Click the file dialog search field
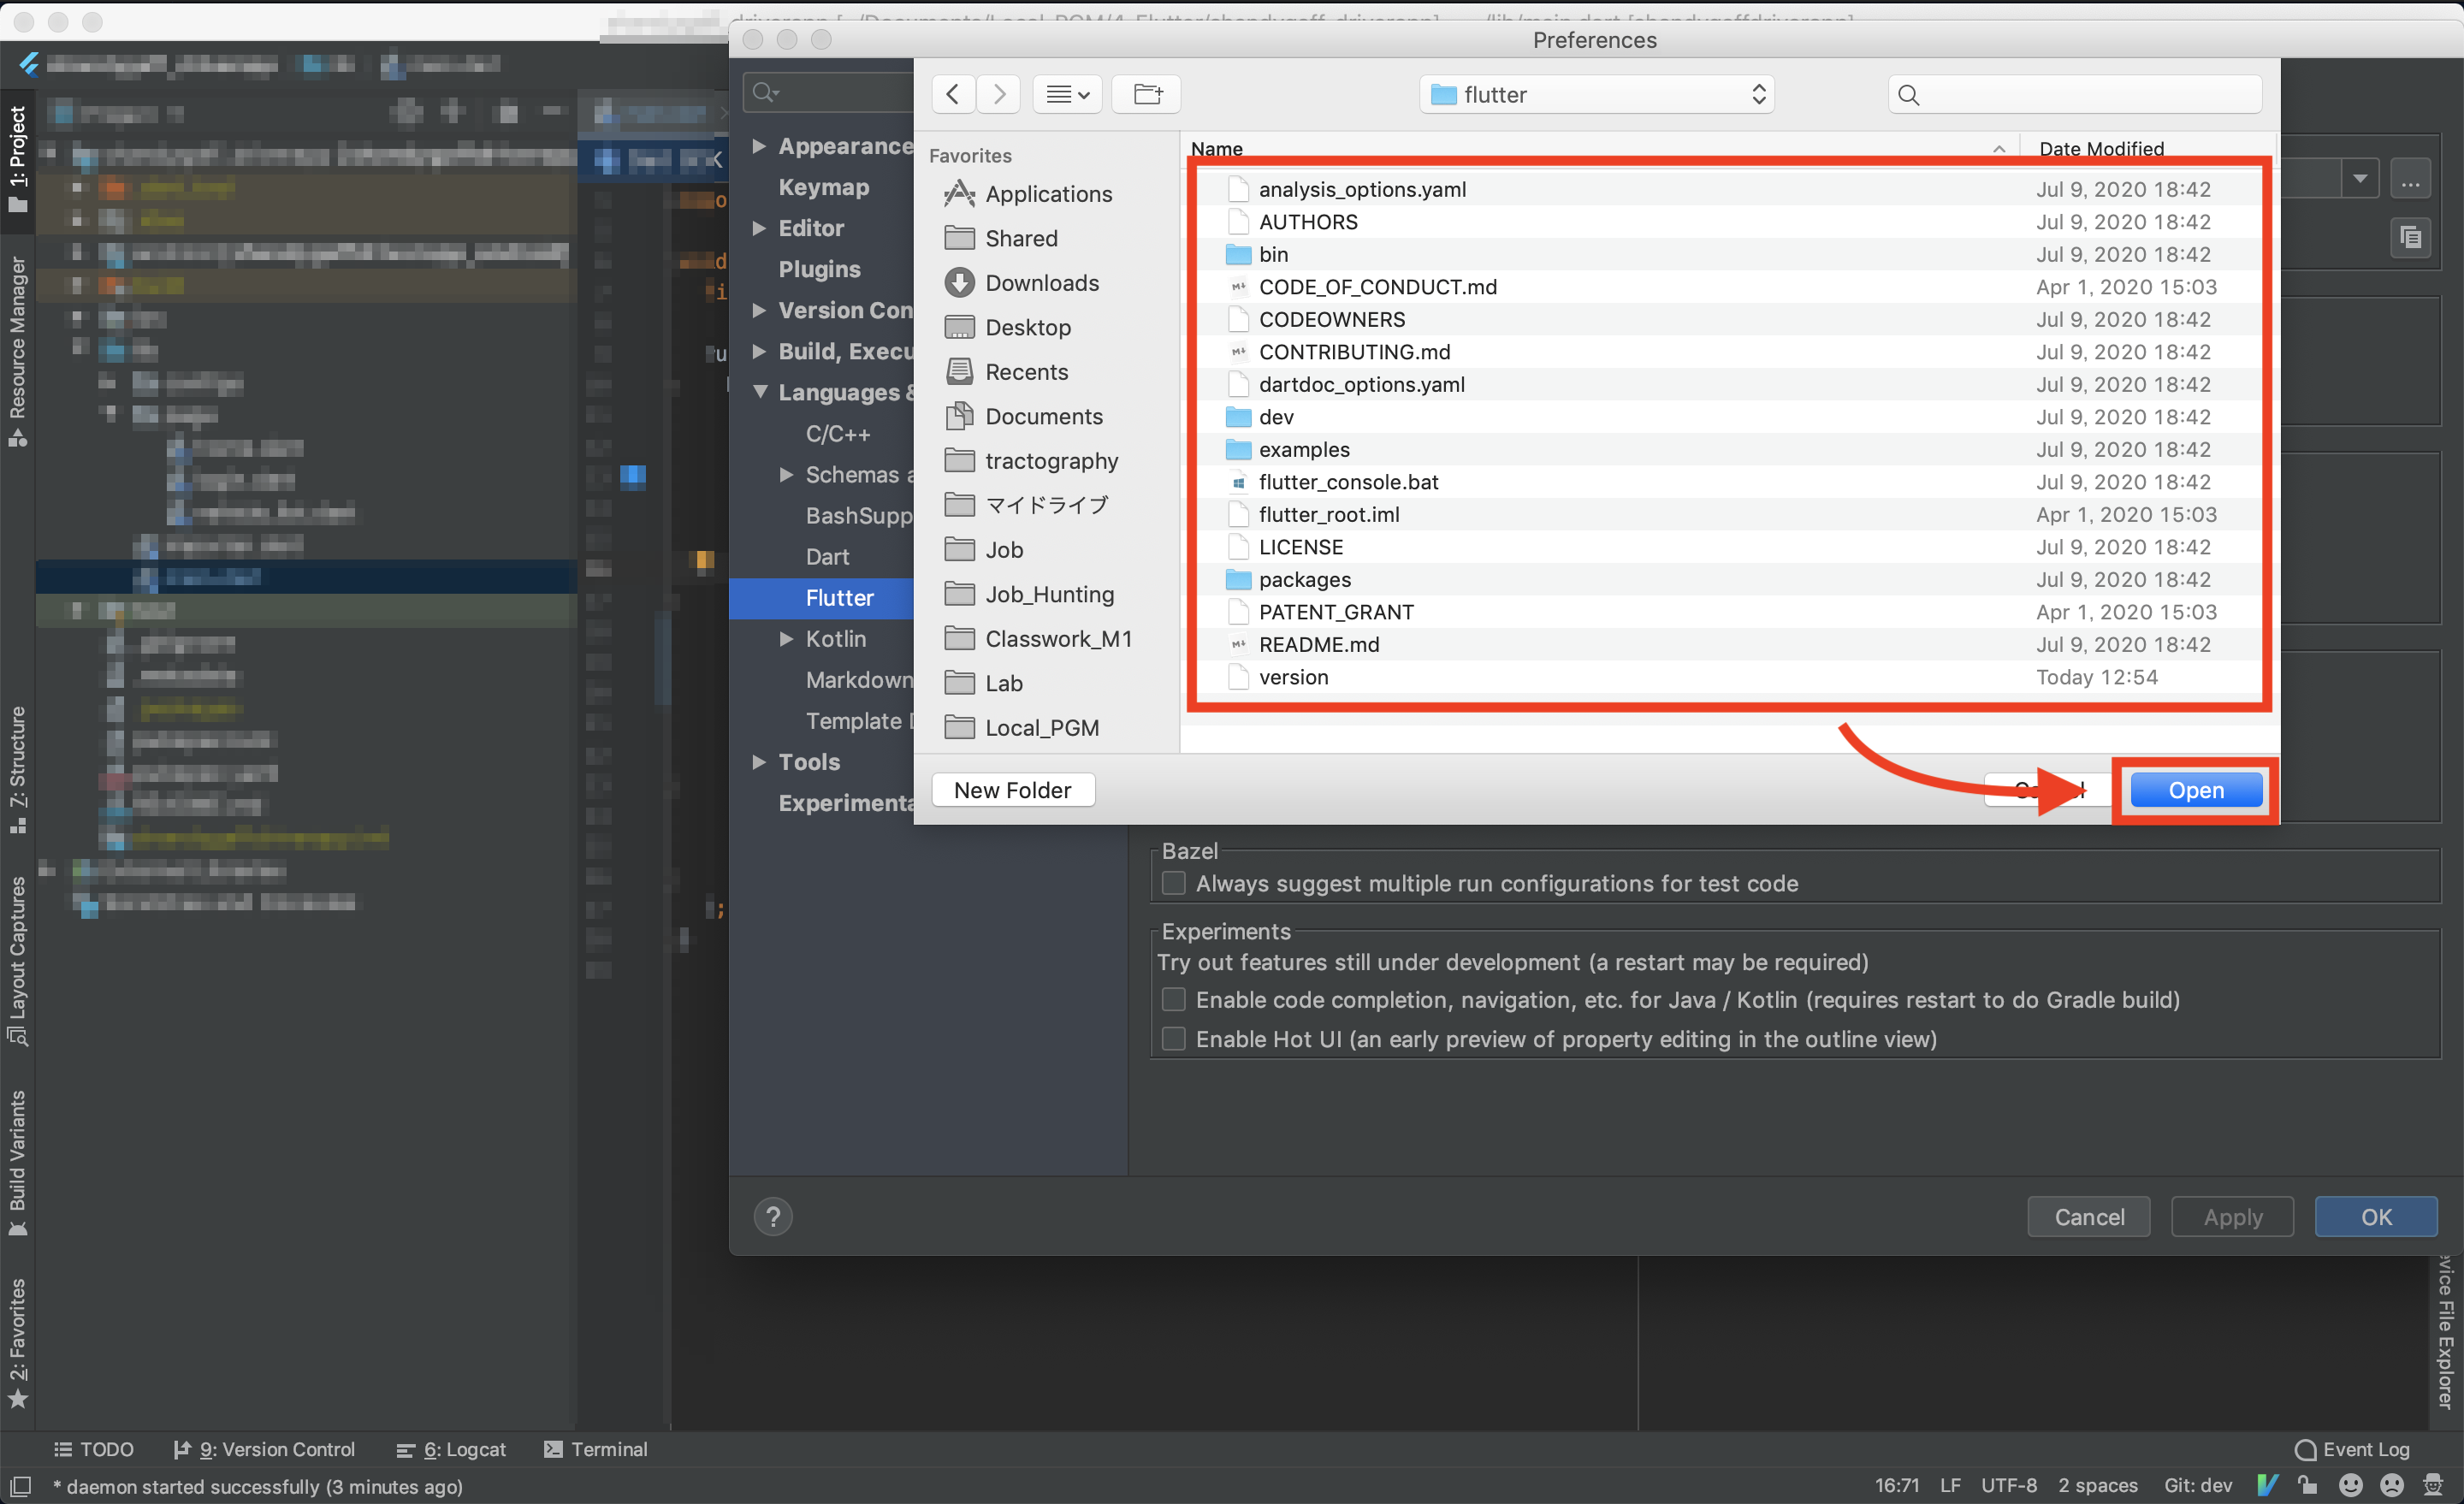The image size is (2464, 1504). (2075, 94)
